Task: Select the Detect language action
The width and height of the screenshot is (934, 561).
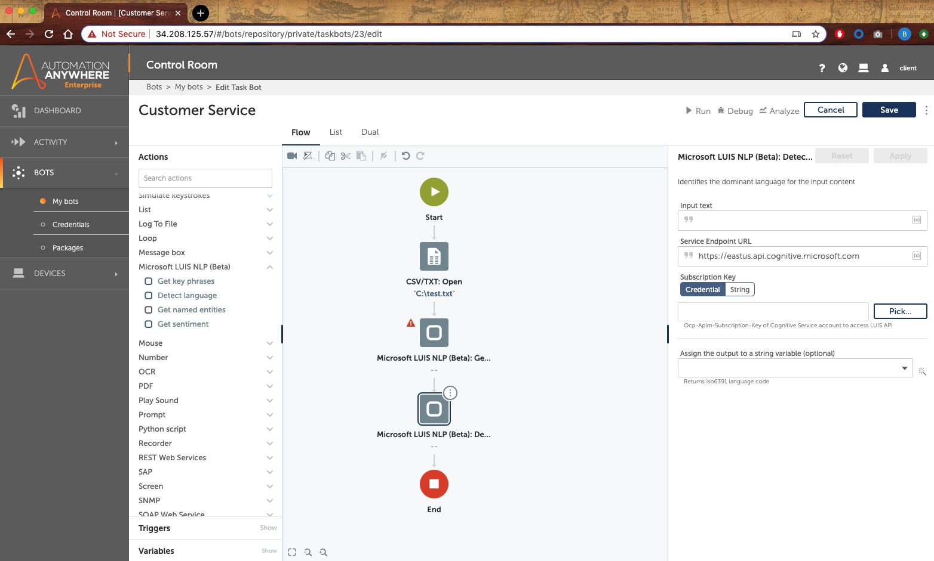Action: tap(187, 296)
